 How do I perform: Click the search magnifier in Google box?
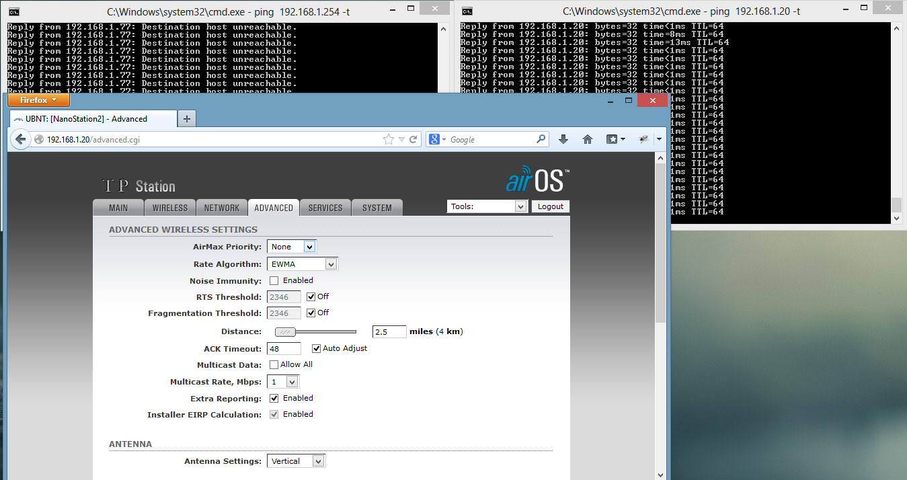[x=541, y=139]
